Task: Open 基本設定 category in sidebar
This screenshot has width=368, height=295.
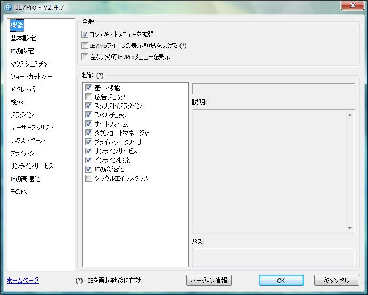Action: (x=23, y=38)
